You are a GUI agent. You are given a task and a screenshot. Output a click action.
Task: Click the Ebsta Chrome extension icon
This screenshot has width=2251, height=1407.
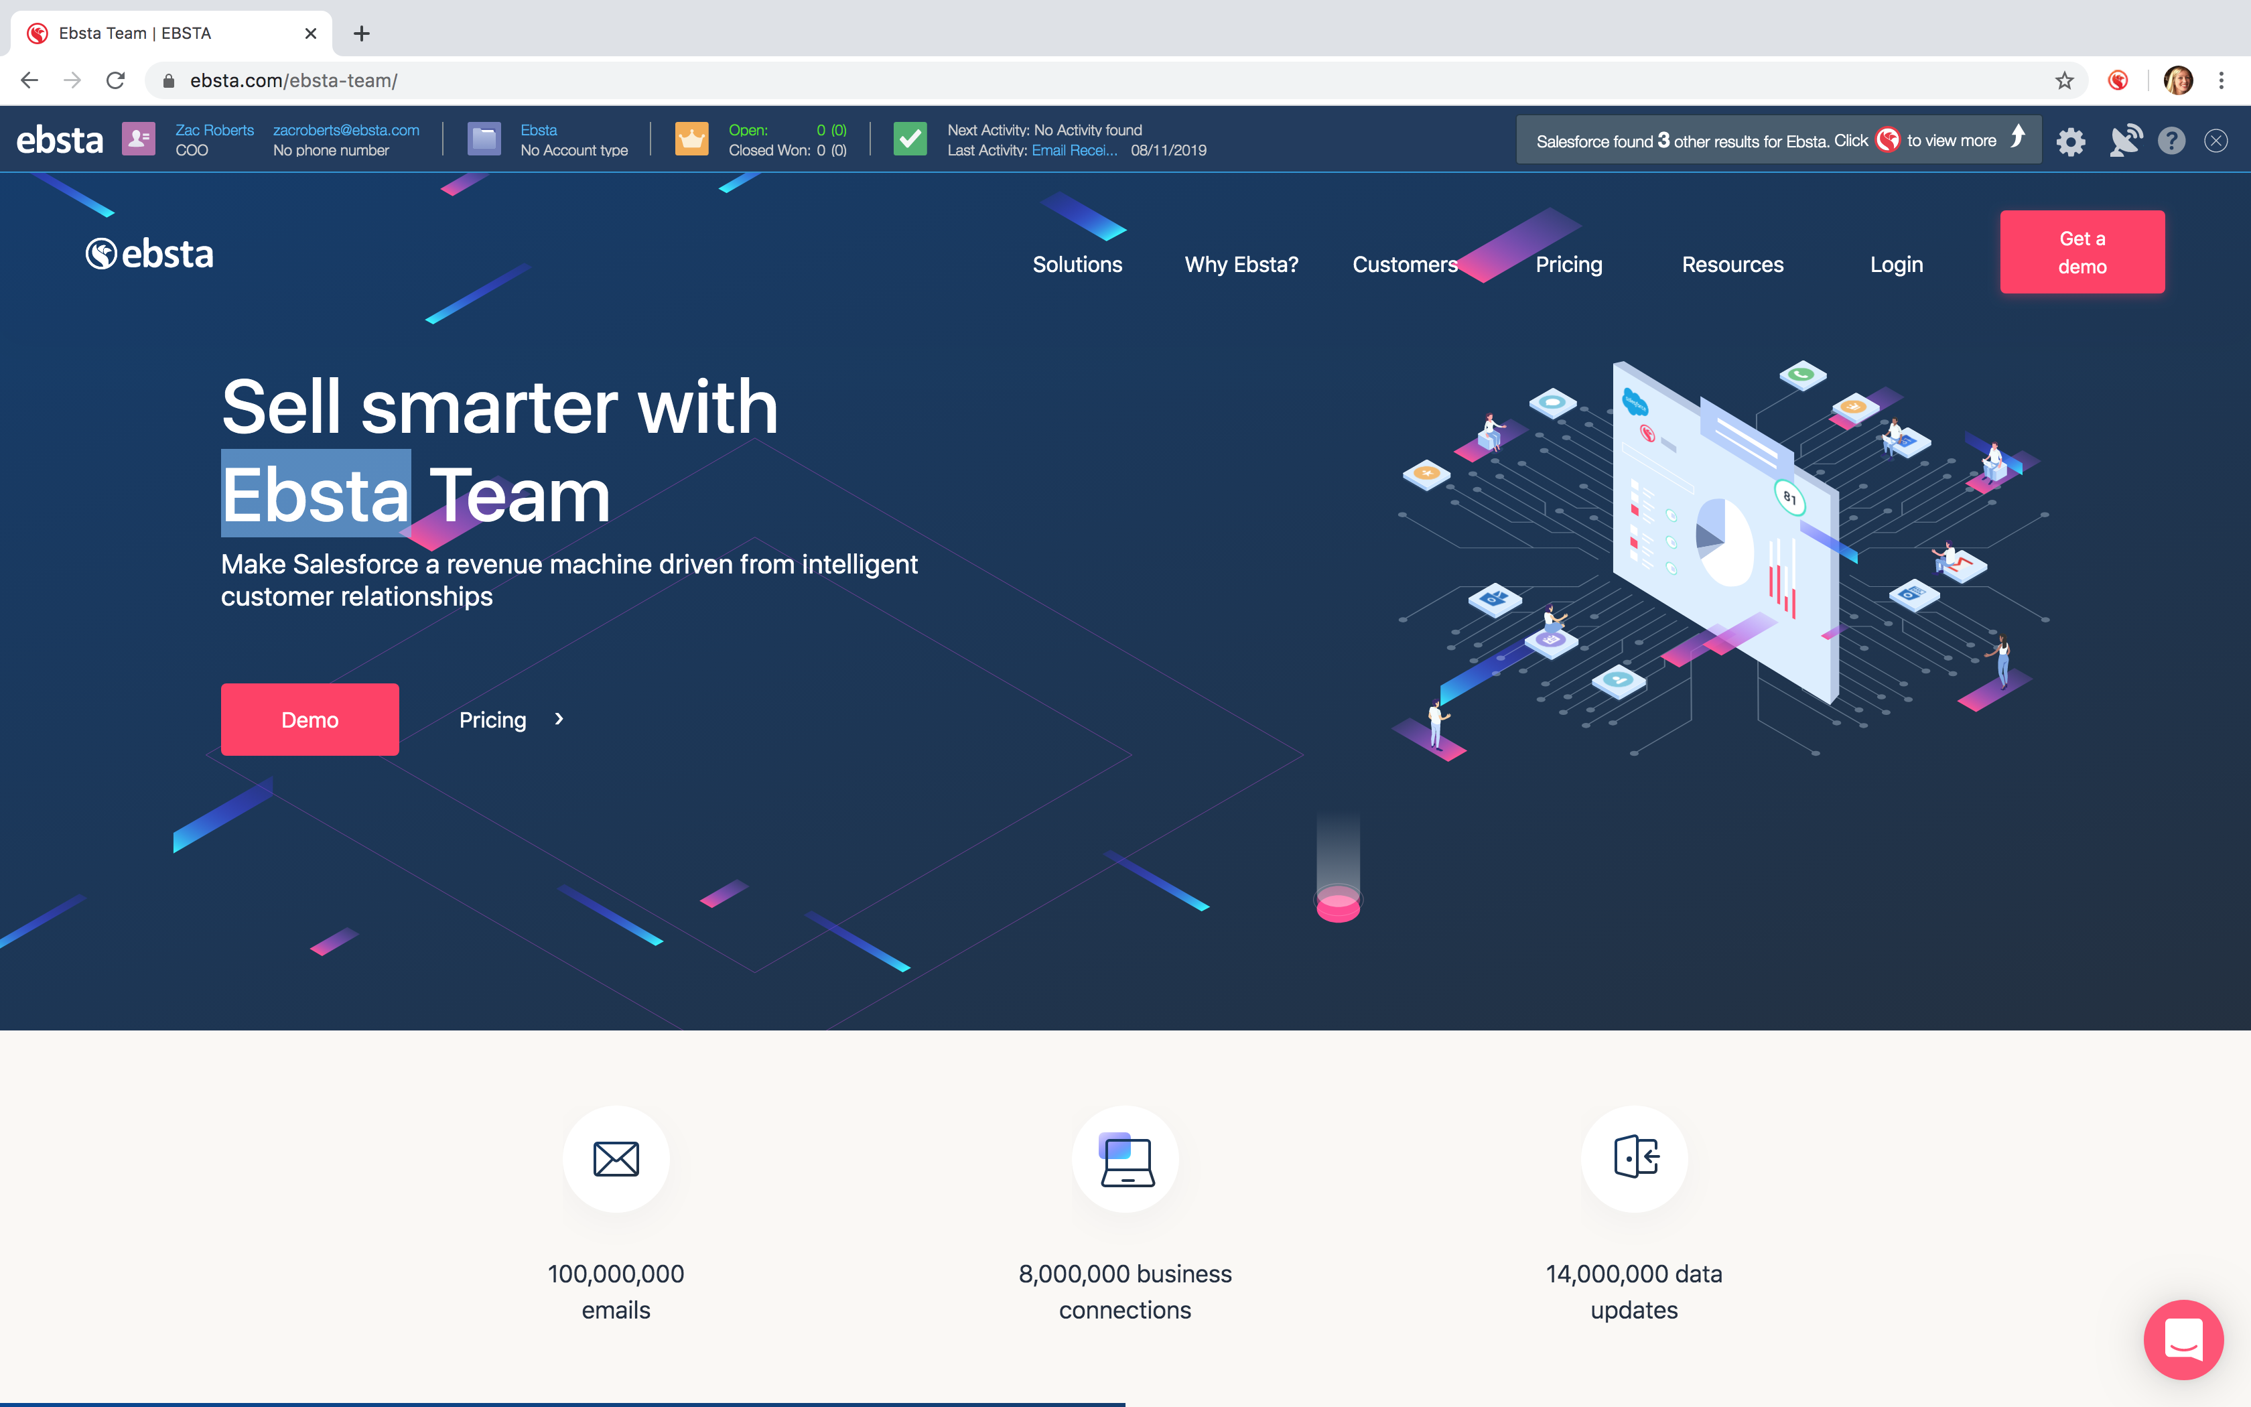coord(2118,81)
